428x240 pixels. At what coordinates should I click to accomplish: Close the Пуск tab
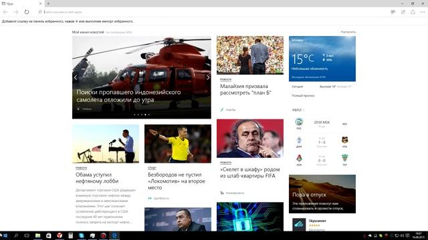[40, 3]
